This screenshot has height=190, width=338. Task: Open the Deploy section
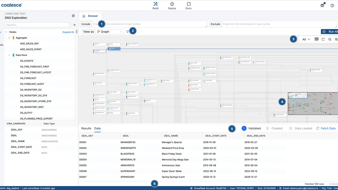172,6
